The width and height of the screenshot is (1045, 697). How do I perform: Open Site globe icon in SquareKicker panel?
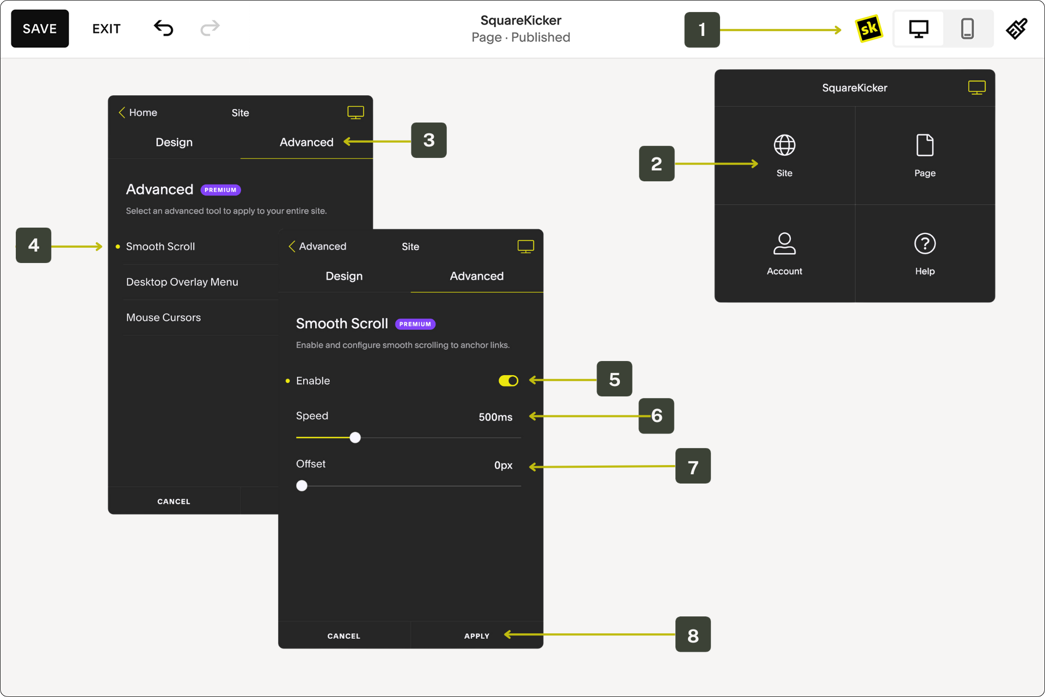[x=784, y=145]
